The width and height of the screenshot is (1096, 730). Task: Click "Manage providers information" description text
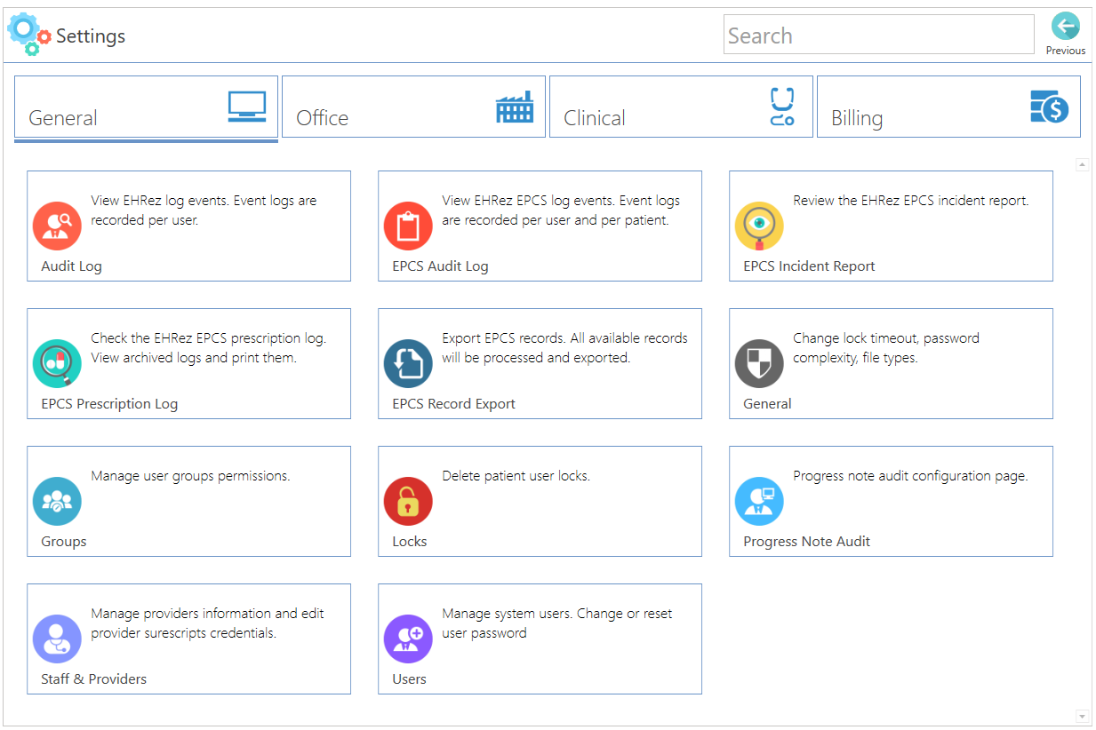coord(207,623)
